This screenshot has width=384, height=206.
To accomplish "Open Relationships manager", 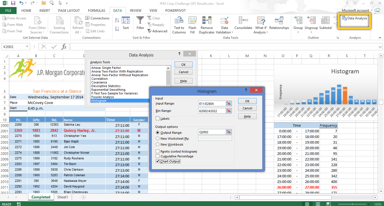I will click(279, 23).
